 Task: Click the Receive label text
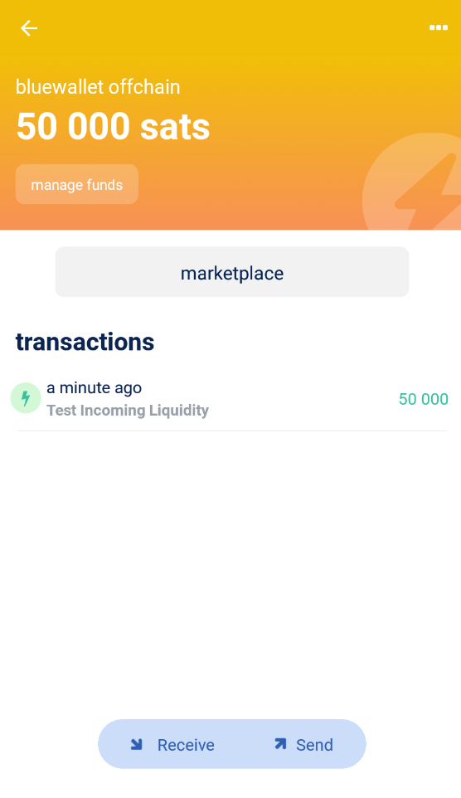pos(186,745)
